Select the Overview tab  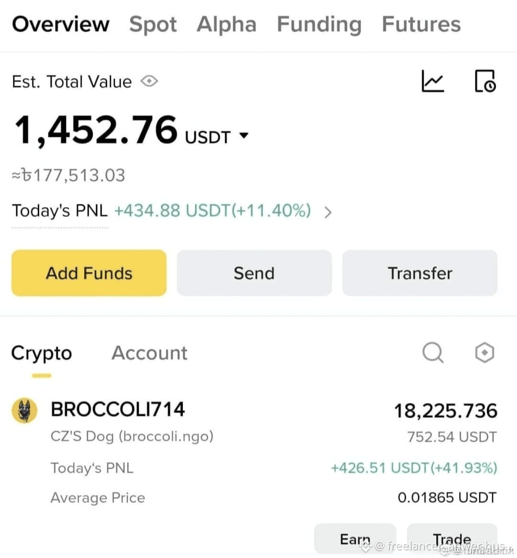click(x=60, y=24)
